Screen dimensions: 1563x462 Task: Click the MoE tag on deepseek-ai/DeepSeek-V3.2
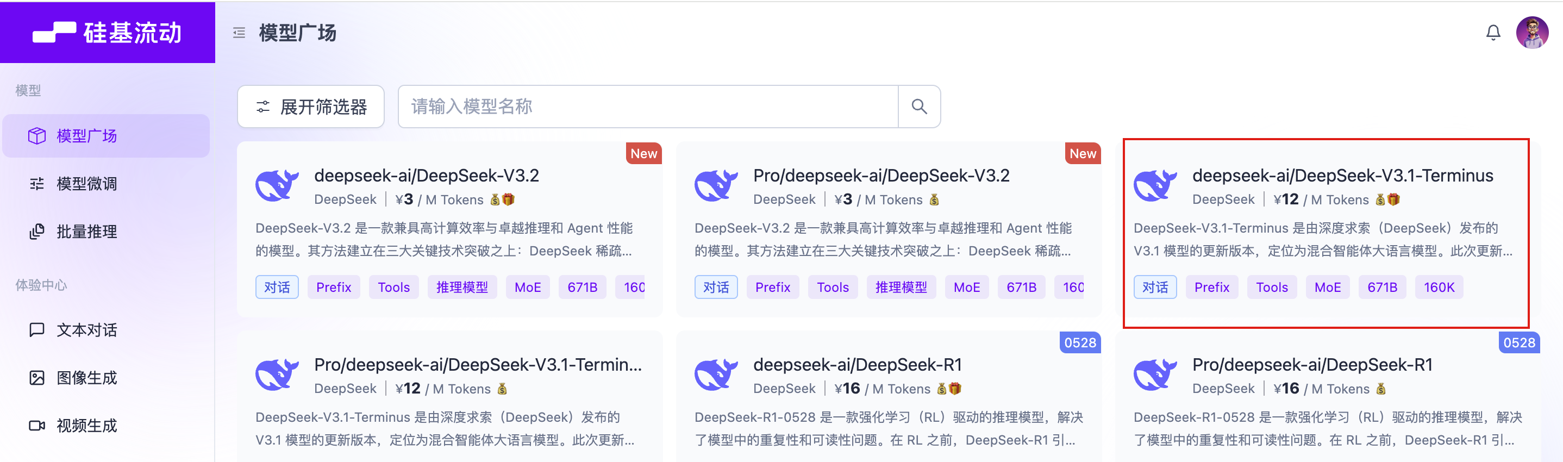528,287
